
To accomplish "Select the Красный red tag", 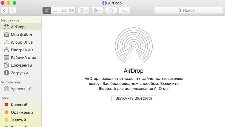I will (x=21, y=105).
